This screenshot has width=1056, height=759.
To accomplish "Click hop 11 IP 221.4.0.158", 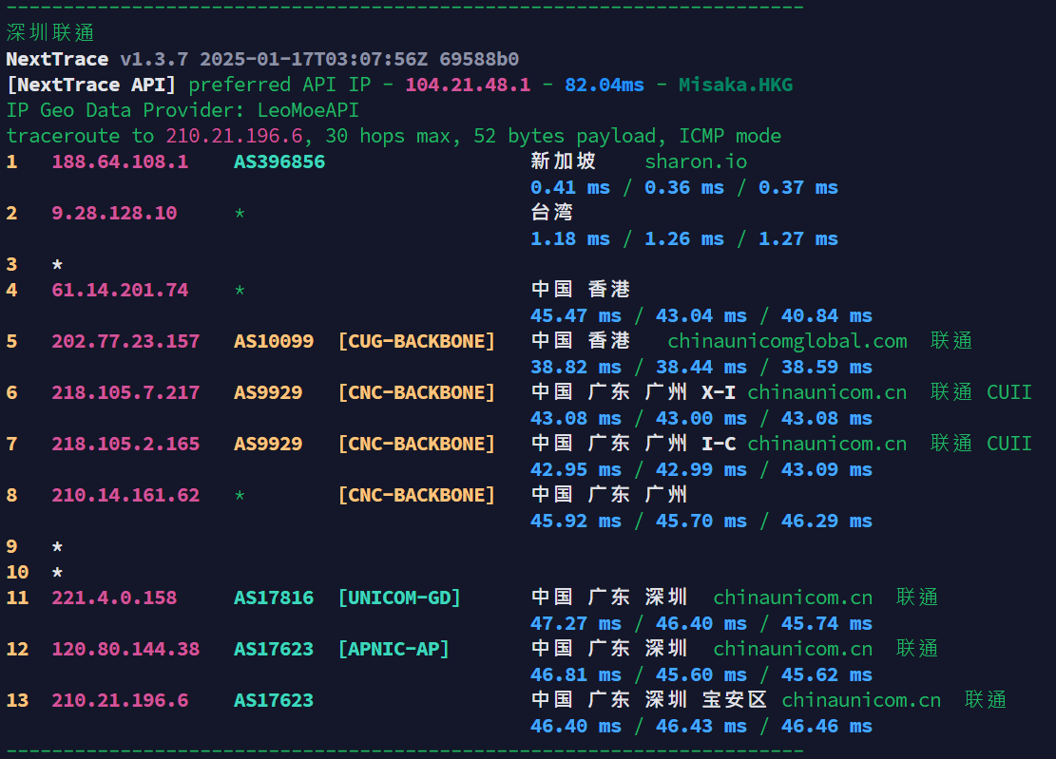I will coord(114,598).
